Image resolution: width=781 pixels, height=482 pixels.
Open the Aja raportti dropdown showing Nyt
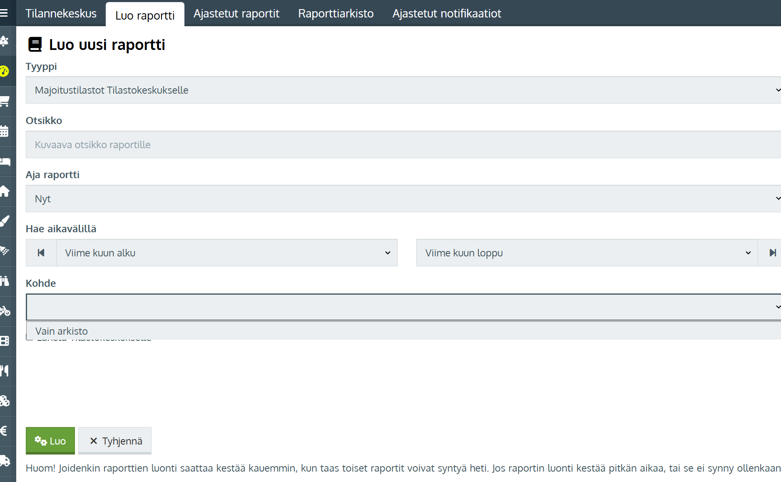pos(403,199)
